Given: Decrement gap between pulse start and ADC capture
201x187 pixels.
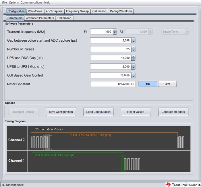Looking at the screenshot, I should 133,42.
